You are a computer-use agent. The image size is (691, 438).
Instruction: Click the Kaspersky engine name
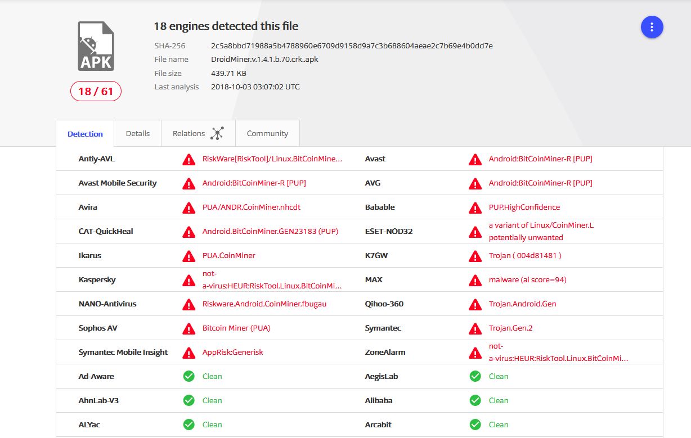97,279
